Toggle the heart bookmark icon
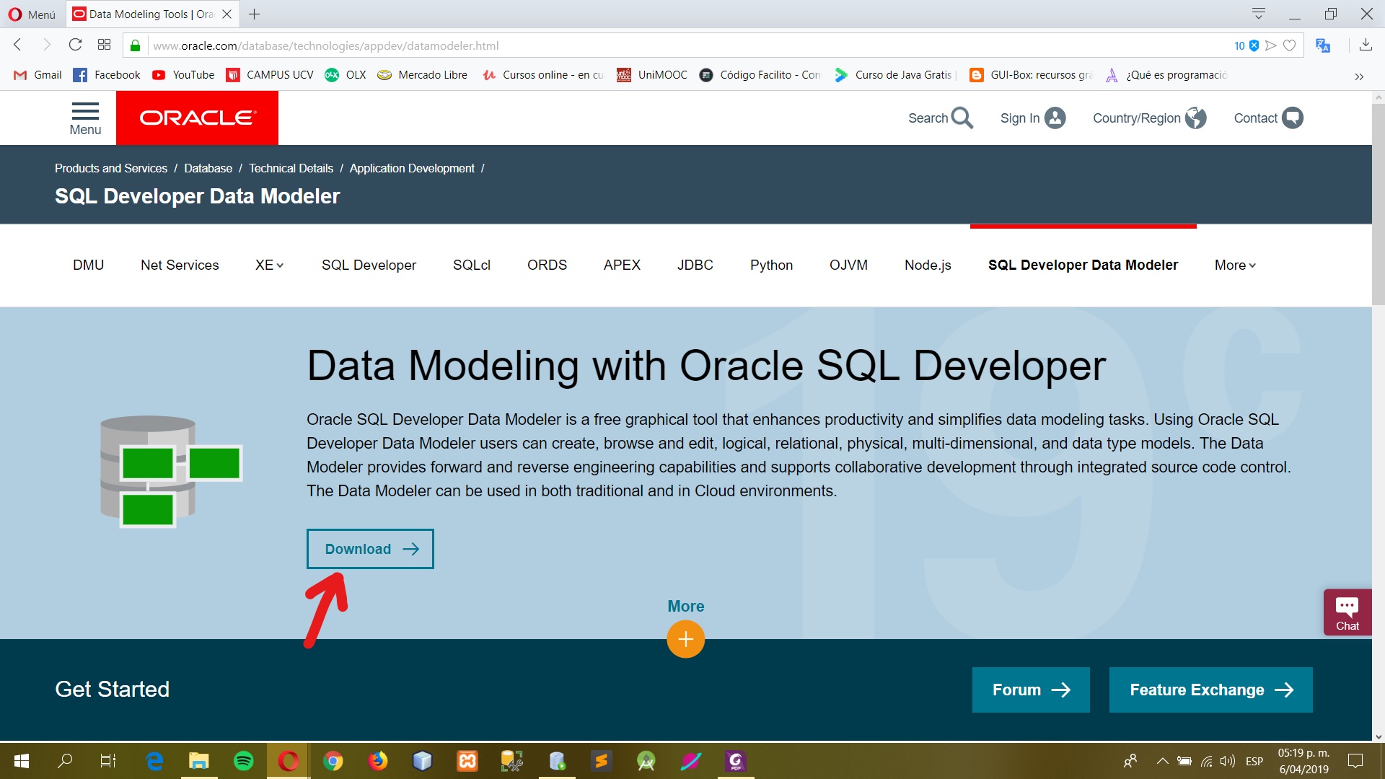 coord(1290,45)
